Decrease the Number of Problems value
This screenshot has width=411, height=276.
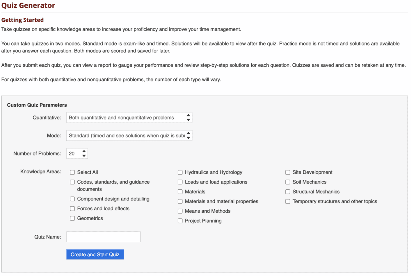pyautogui.click(x=84, y=155)
